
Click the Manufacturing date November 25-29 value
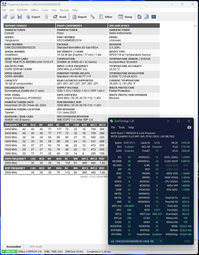pos(25,105)
